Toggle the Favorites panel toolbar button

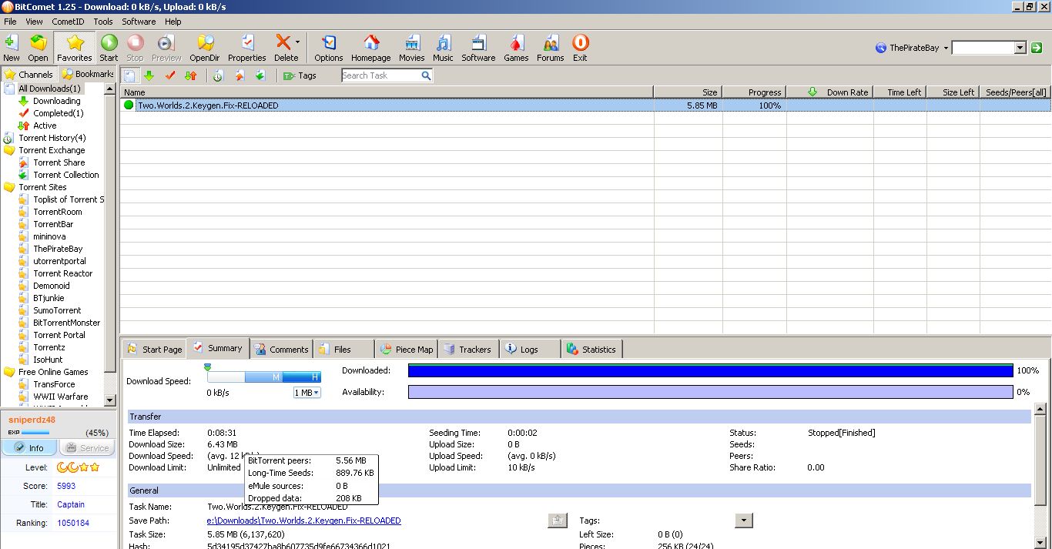pyautogui.click(x=75, y=47)
